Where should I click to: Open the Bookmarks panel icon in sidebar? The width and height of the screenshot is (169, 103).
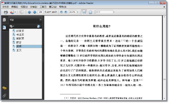pyautogui.click(x=5, y=27)
